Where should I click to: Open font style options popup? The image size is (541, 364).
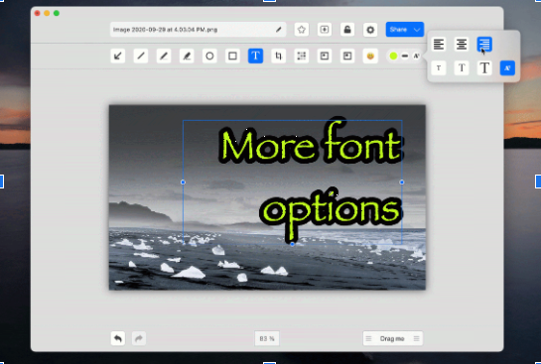coord(417,56)
